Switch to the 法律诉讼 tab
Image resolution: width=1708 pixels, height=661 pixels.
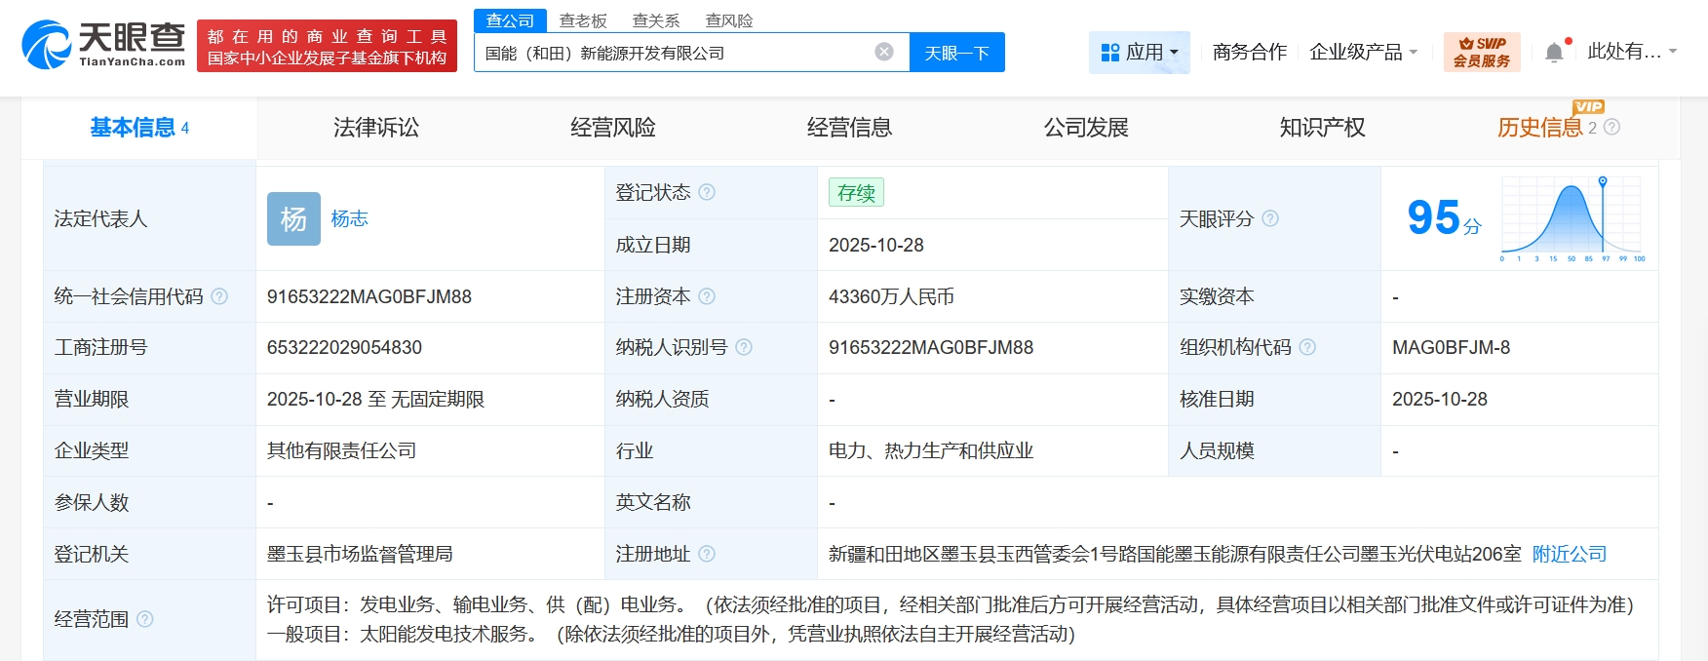pos(375,128)
